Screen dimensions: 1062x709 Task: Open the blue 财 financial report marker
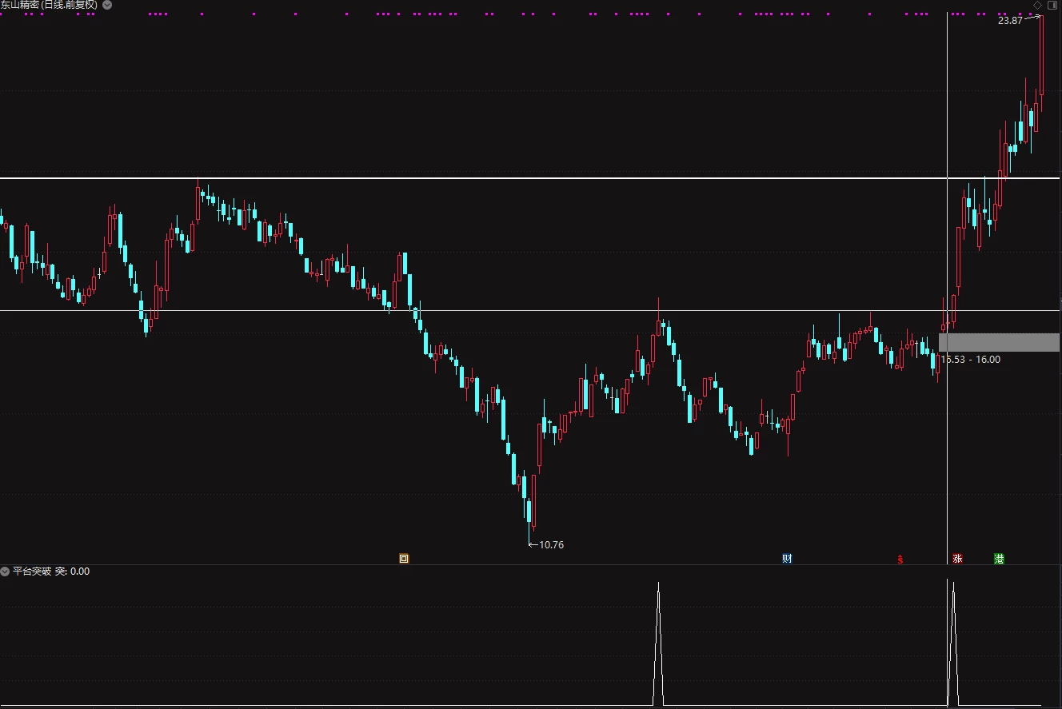(x=787, y=559)
